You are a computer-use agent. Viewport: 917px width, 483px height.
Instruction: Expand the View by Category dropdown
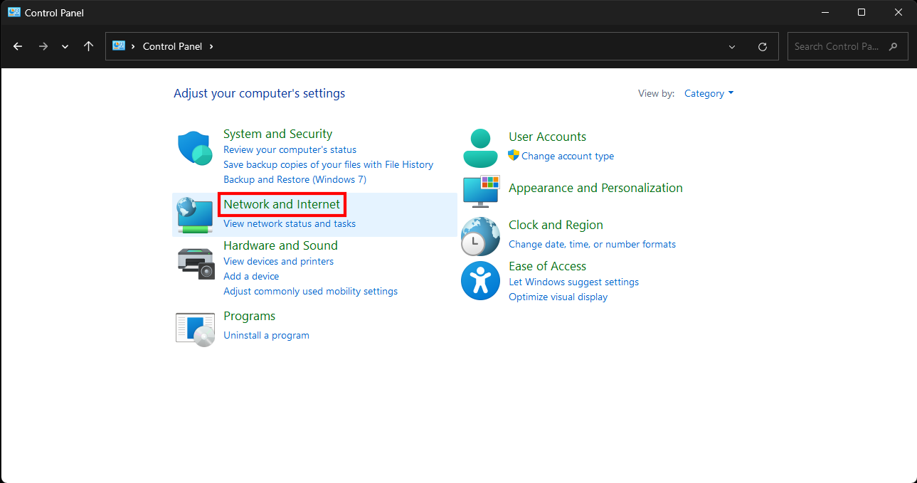[709, 93]
